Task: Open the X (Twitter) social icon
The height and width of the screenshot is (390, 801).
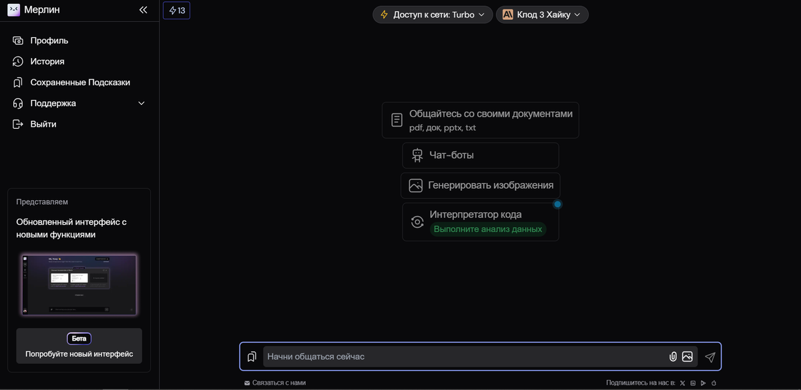Action: coord(682,383)
